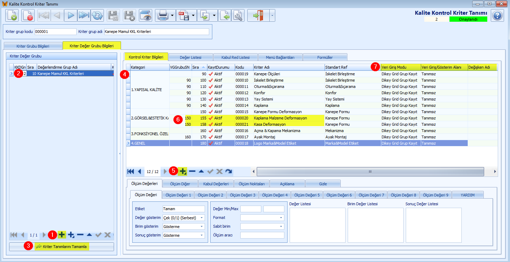
Task: Click the edit triangle icon in the 12 / 12 navigator
Action: 201,171
